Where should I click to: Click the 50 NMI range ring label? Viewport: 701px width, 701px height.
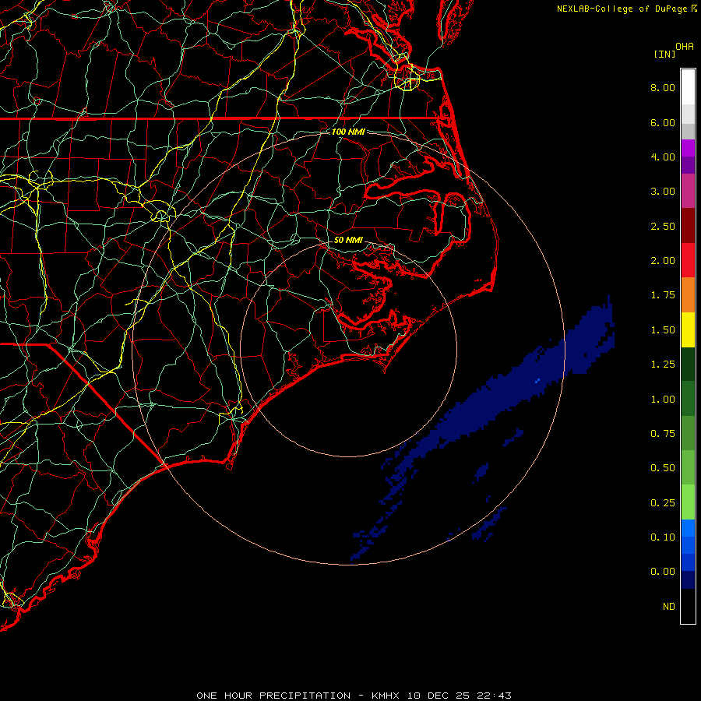point(348,240)
